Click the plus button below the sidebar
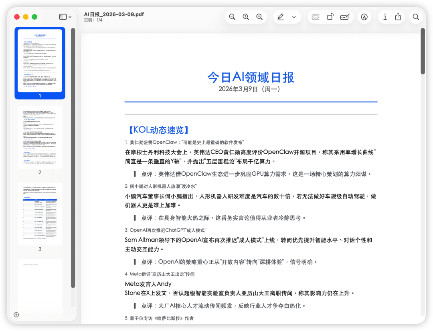Screen dimensions: 433x331 16,315
